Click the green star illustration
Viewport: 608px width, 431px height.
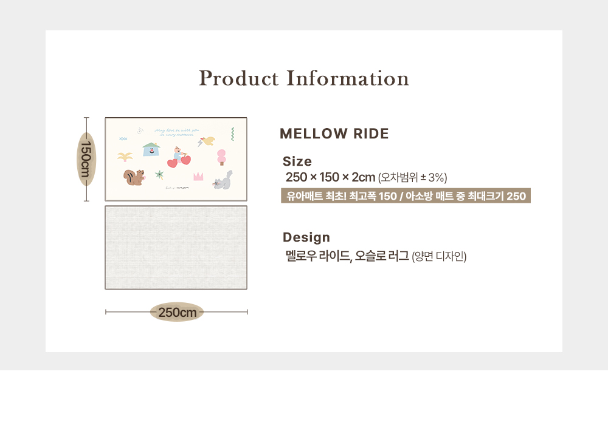[x=159, y=175]
